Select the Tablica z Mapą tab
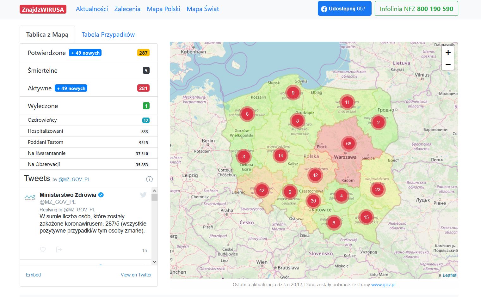The height and width of the screenshot is (297, 481). tap(47, 34)
